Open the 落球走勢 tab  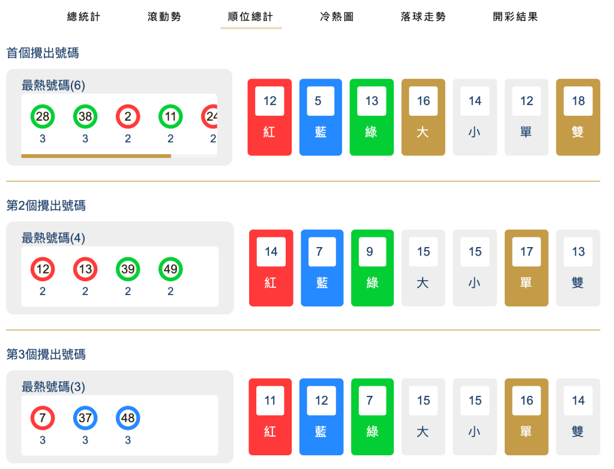click(423, 17)
